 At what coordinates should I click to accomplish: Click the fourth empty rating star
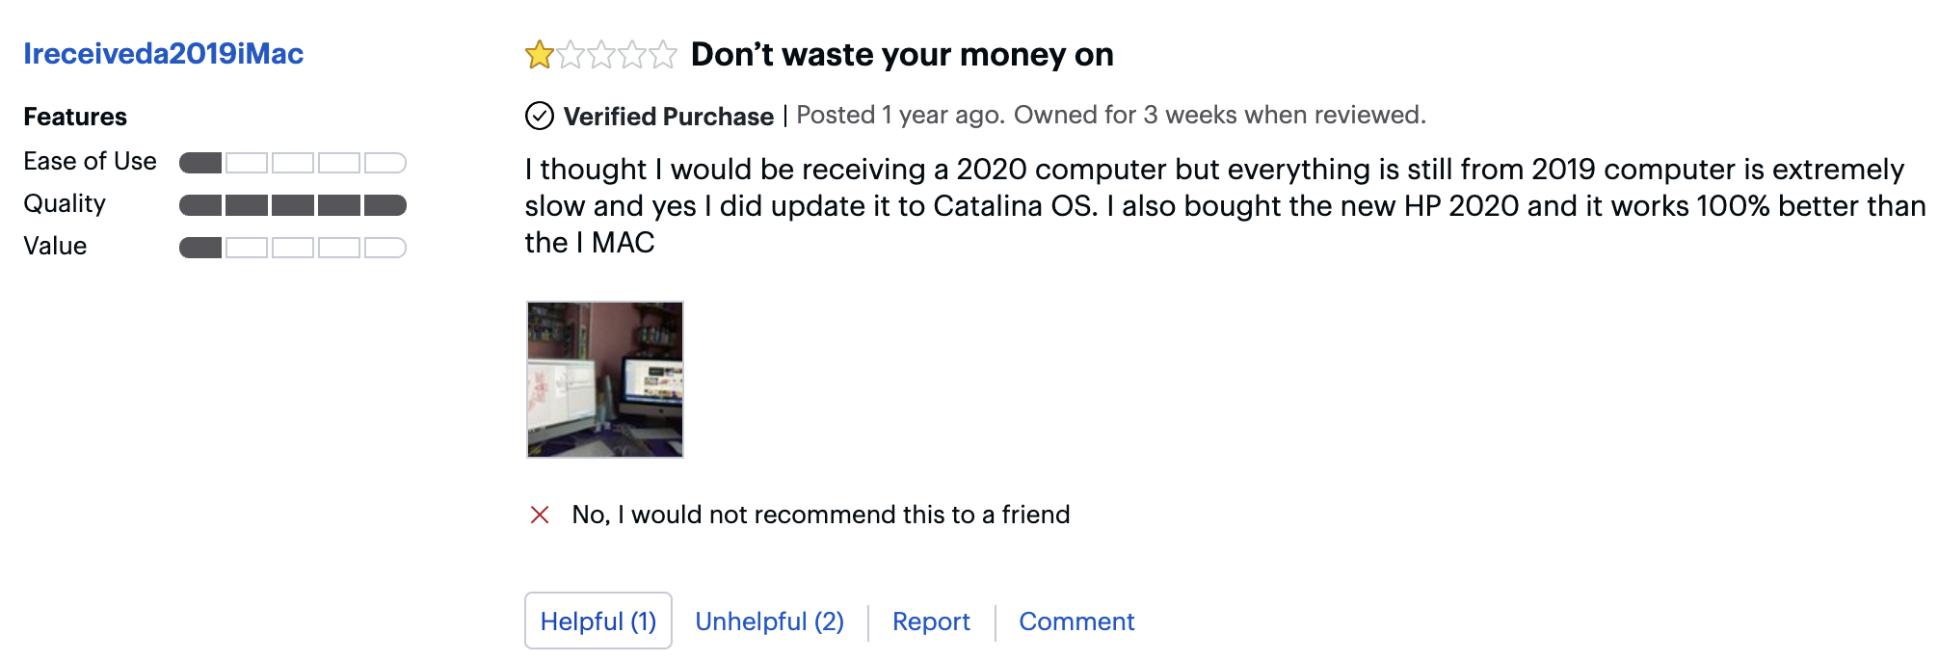click(632, 55)
